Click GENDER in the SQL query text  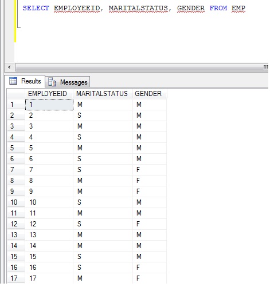(x=191, y=8)
